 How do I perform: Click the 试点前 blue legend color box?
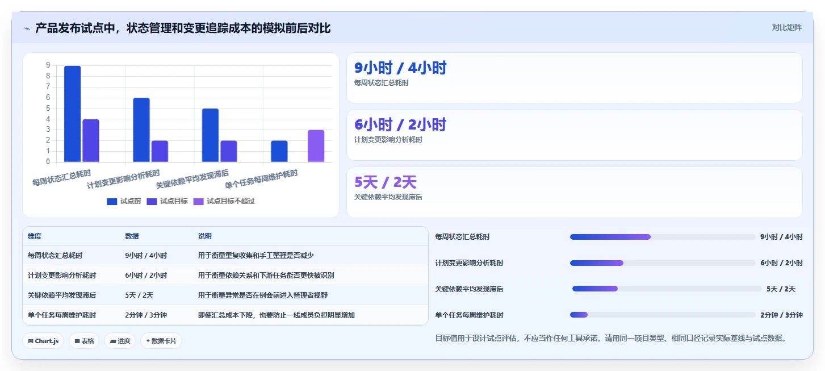point(112,201)
